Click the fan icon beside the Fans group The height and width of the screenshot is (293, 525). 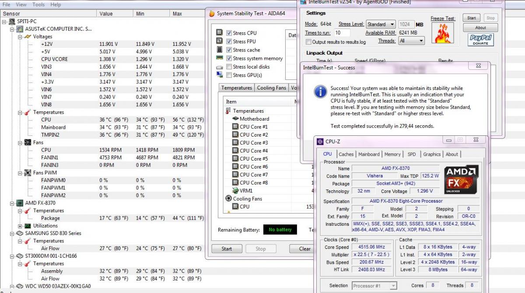tap(28, 142)
